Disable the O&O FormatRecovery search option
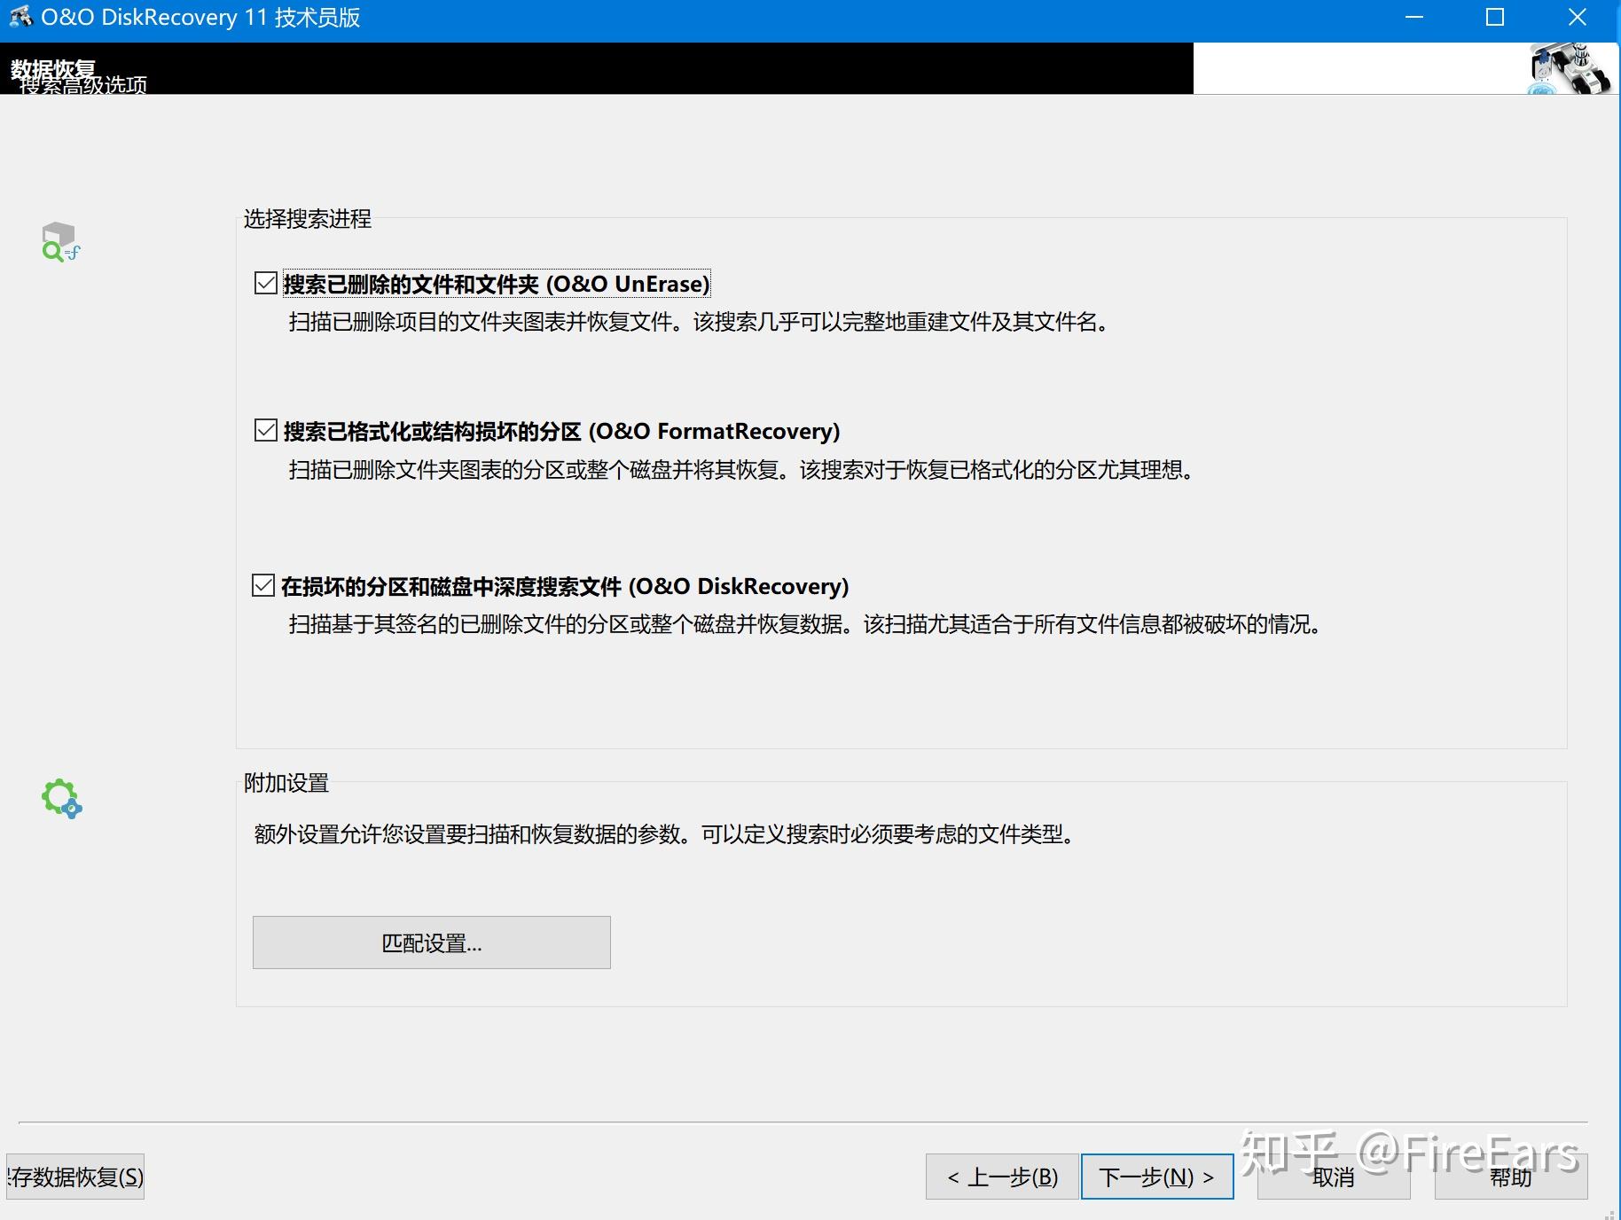 (263, 429)
